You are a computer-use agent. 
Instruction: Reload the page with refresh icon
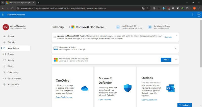[x=12, y=8]
